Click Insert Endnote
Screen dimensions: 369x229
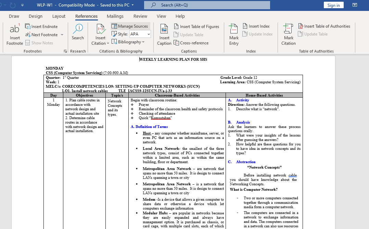(x=41, y=27)
